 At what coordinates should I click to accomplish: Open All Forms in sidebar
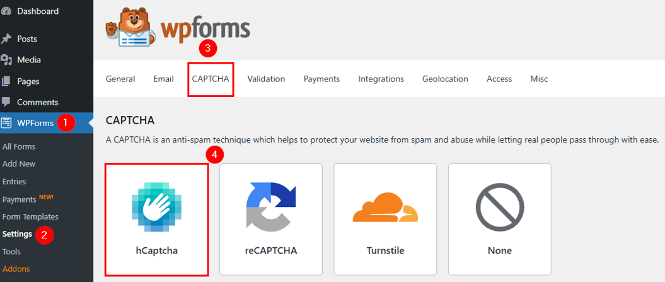click(x=19, y=146)
